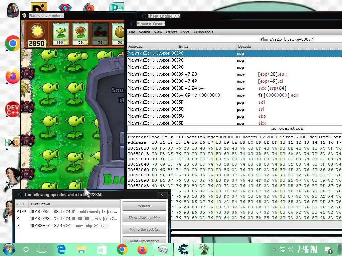This screenshot has width=342, height=256.
Task: Click the volume speaker tray icon
Action: (x=290, y=249)
